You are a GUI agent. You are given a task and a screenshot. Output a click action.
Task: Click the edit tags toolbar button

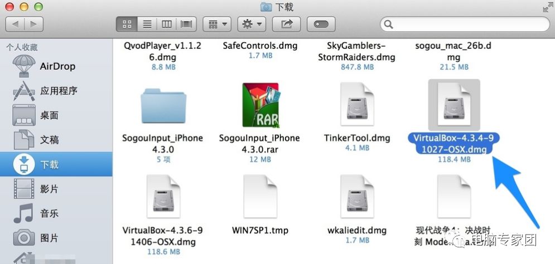pyautogui.click(x=321, y=24)
